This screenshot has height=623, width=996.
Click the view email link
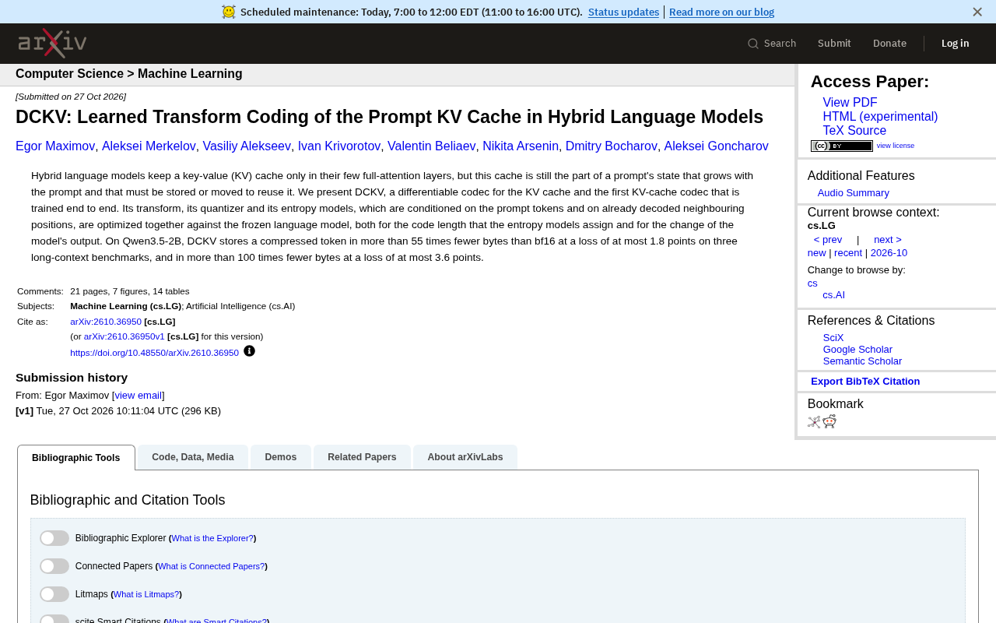coord(139,396)
